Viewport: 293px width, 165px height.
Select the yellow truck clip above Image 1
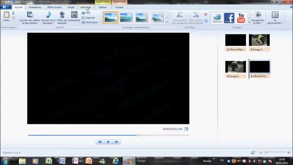[x=259, y=40]
